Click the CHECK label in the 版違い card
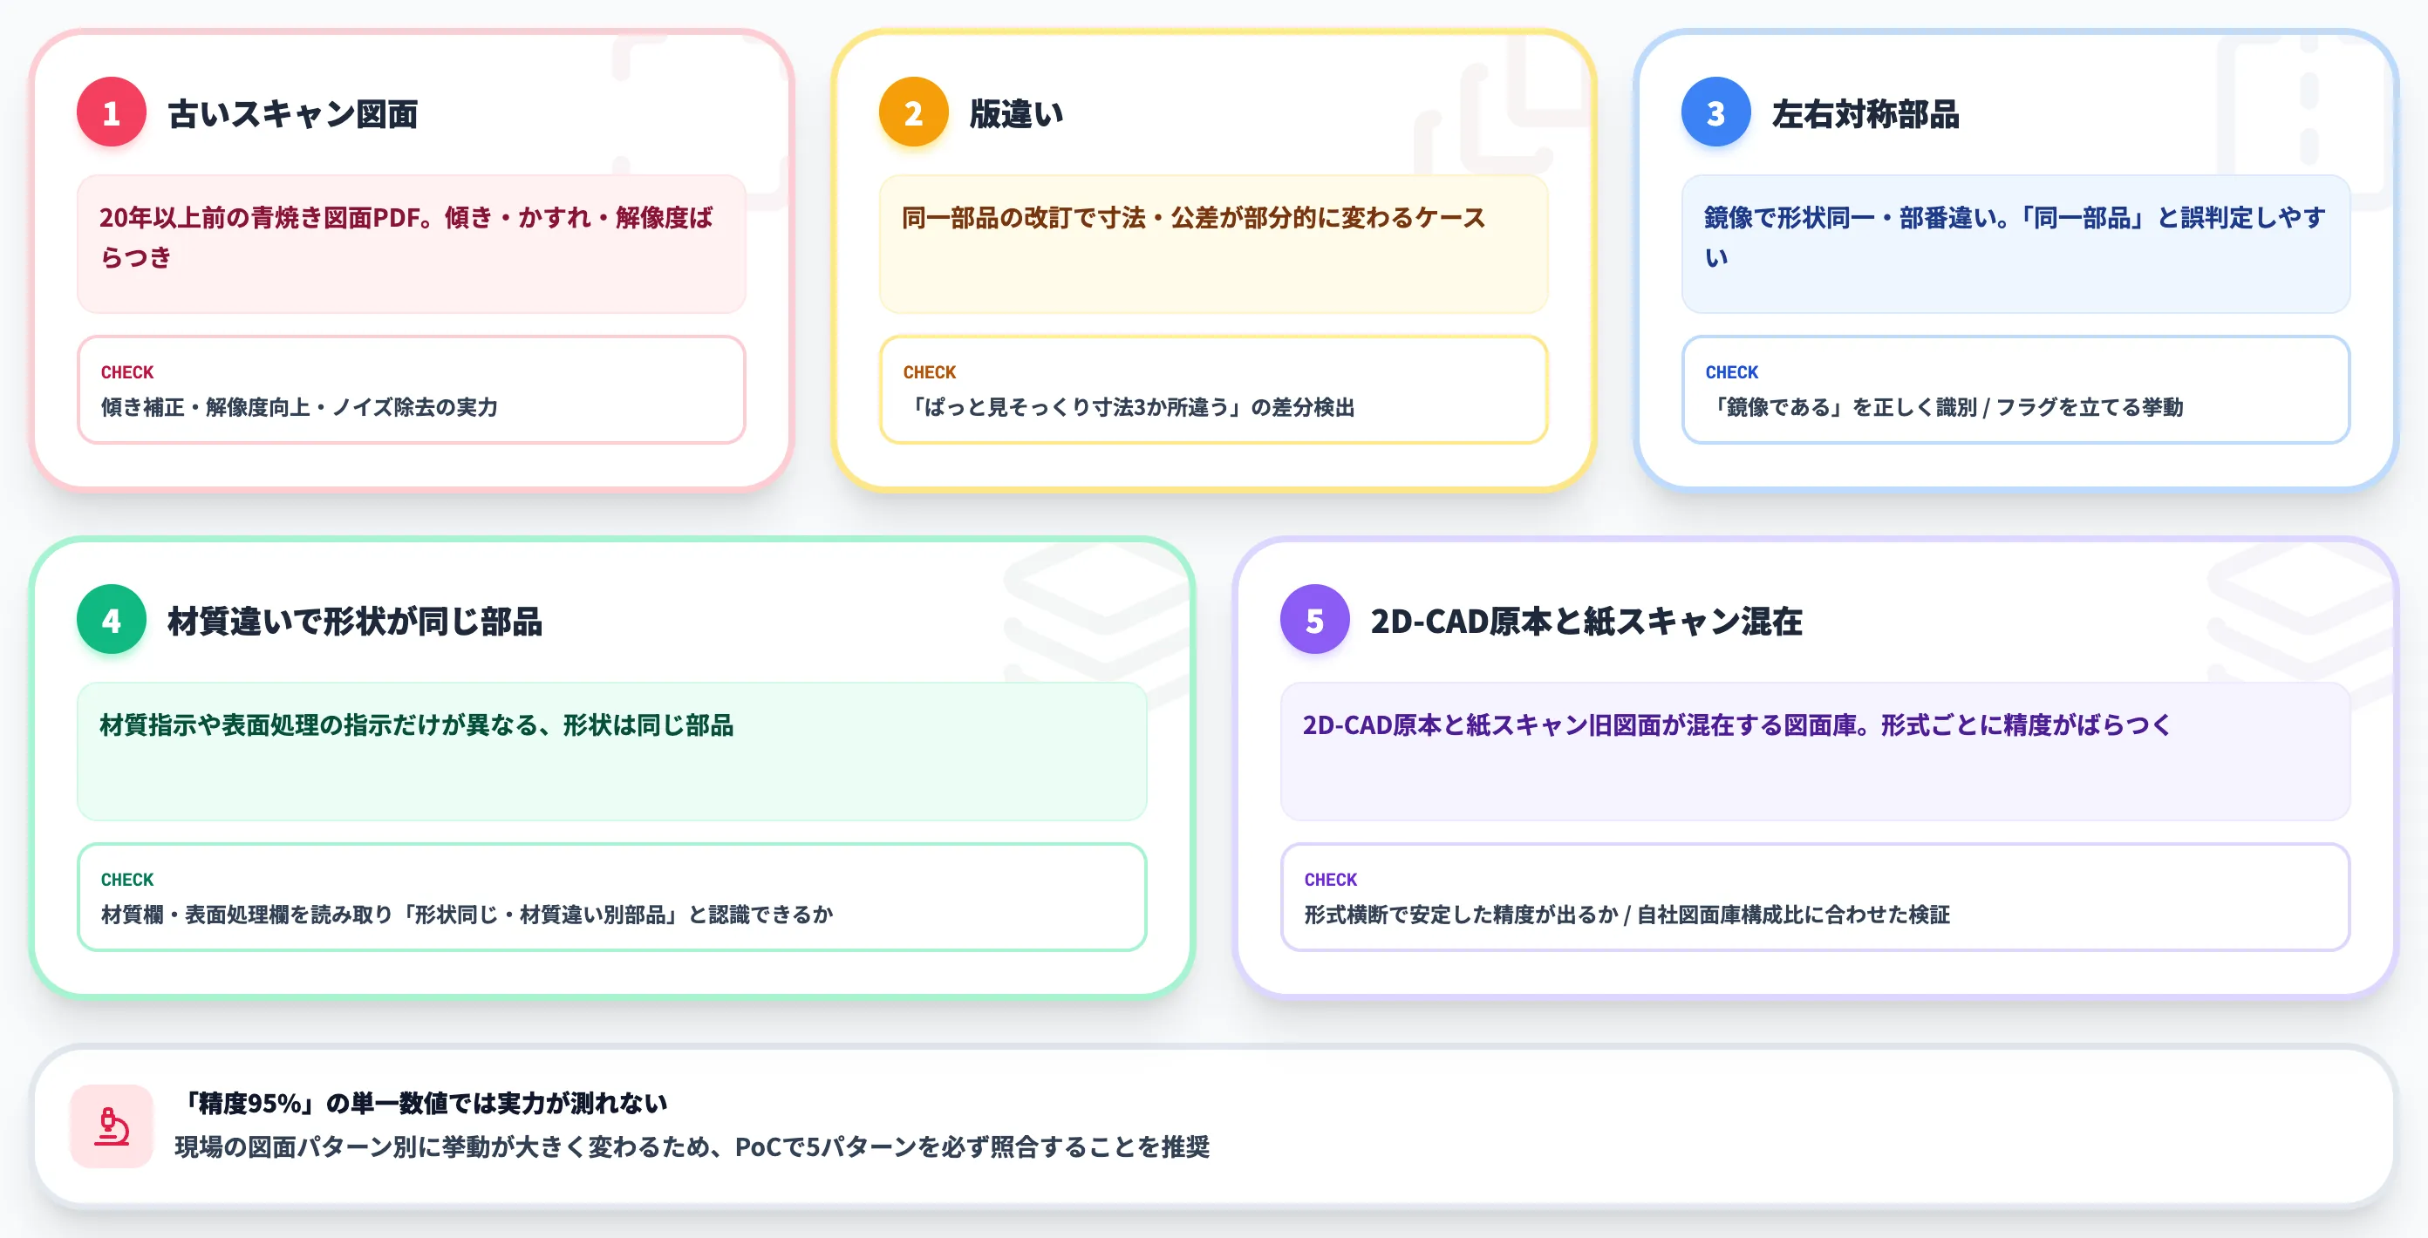The image size is (2428, 1238). click(930, 372)
